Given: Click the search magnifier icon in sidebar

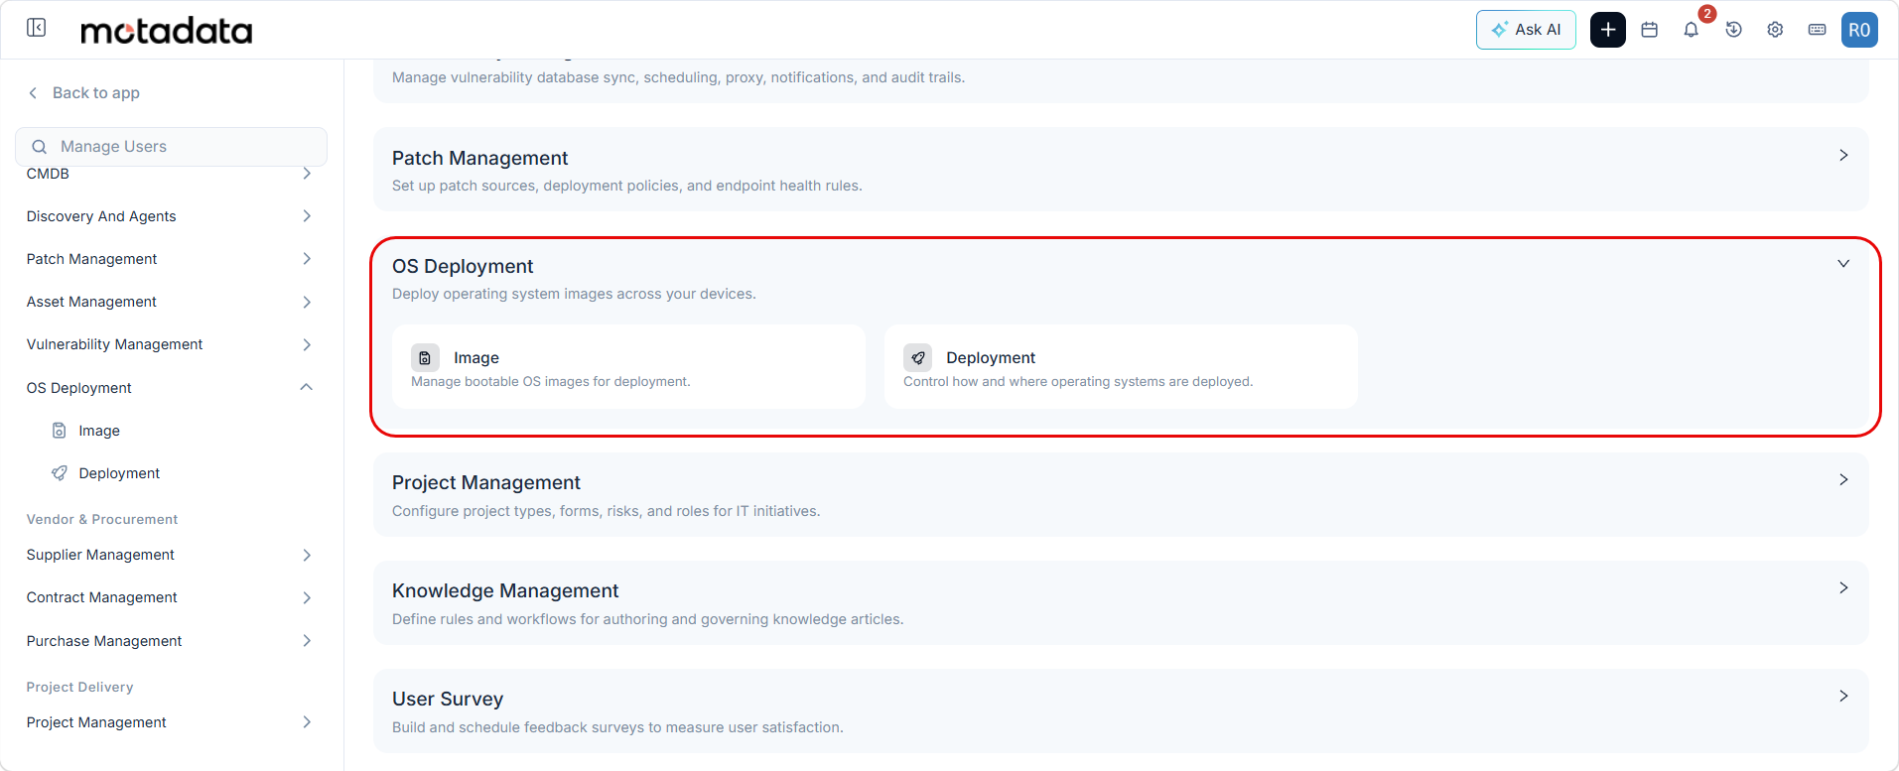Looking at the screenshot, I should tap(40, 147).
